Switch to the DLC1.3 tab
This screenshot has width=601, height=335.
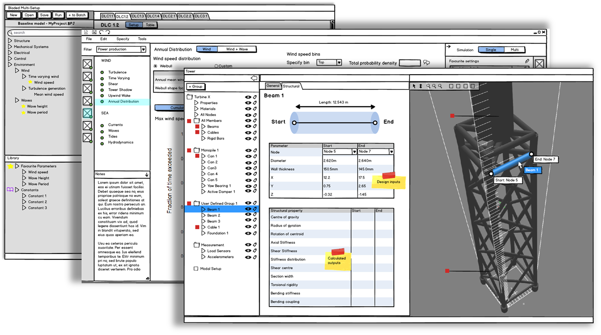point(138,16)
